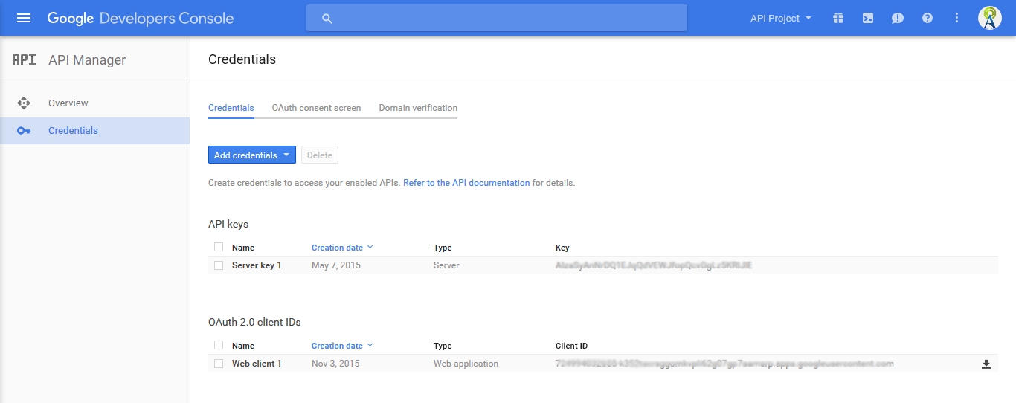Select Credentials in the sidebar
The height and width of the screenshot is (403, 1016).
pos(95,131)
